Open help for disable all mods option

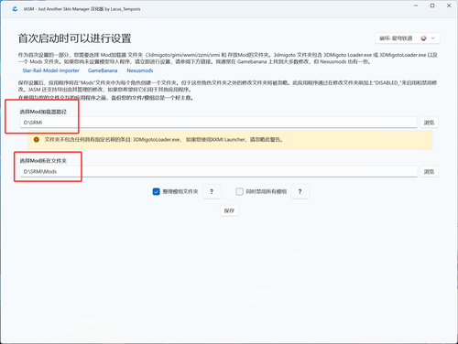tap(300, 191)
